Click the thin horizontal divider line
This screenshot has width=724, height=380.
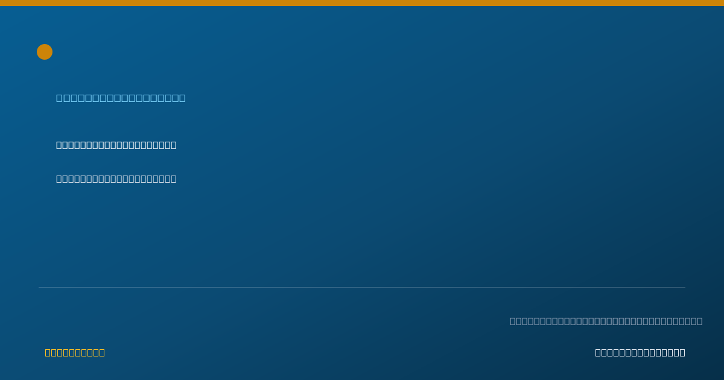click(x=362, y=287)
